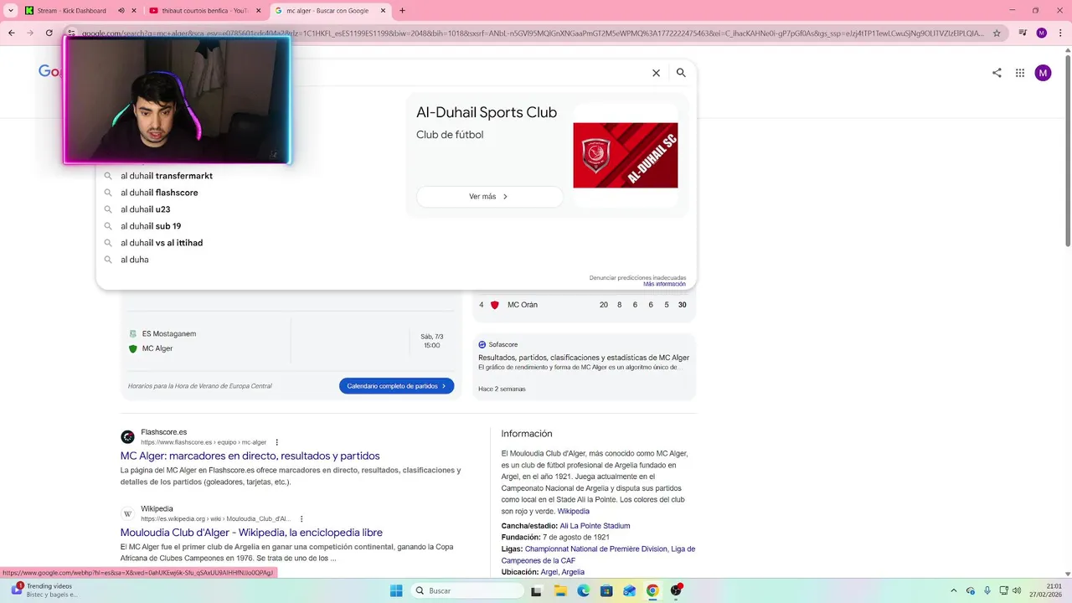
Task: Choose suggestion al duhail vs al ittihad
Action: (x=162, y=243)
